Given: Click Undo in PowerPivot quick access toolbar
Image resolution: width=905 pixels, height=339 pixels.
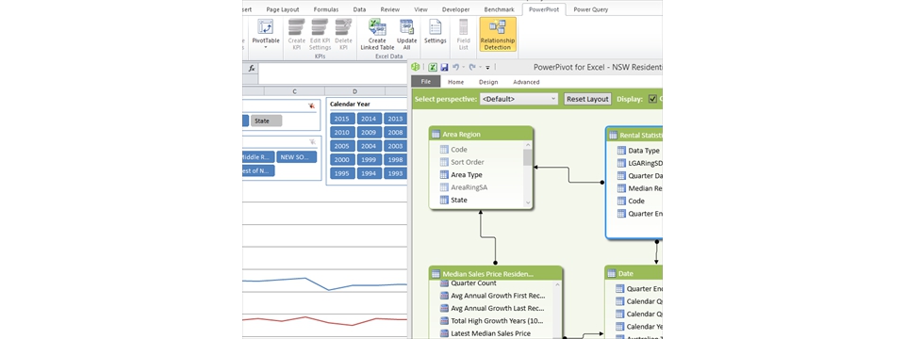Looking at the screenshot, I should (x=455, y=68).
